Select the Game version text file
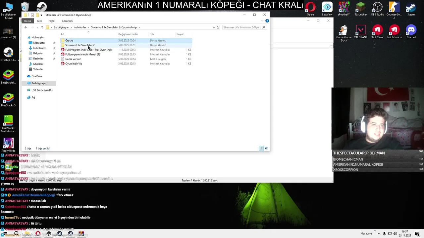This screenshot has height=238, width=424. click(x=126, y=59)
